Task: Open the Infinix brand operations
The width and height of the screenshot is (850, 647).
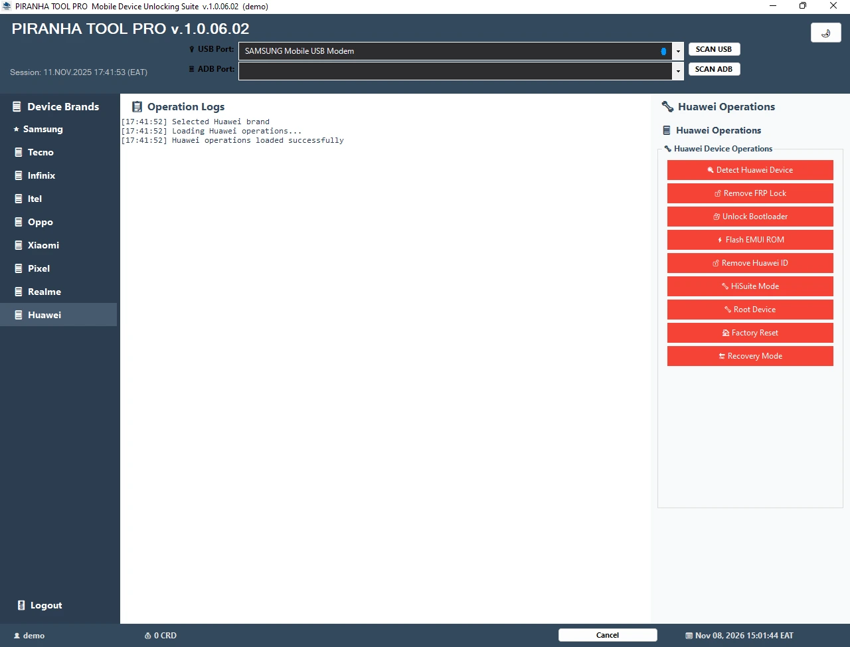Action: click(x=58, y=175)
